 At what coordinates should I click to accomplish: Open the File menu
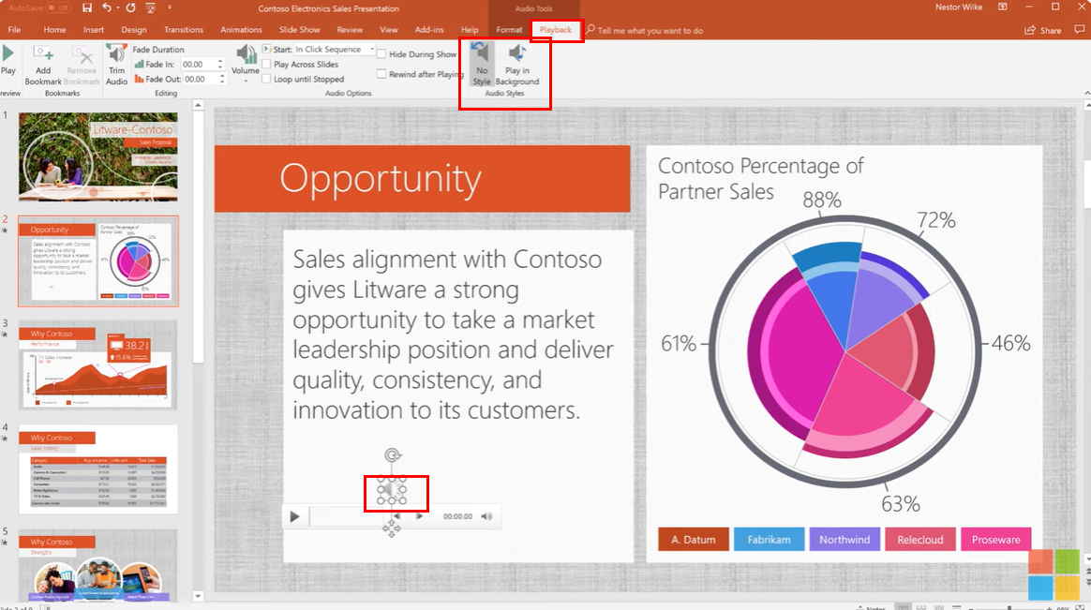tap(14, 30)
